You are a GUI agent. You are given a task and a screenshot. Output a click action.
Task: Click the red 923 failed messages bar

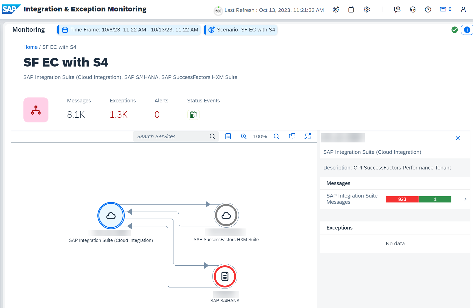(402, 199)
